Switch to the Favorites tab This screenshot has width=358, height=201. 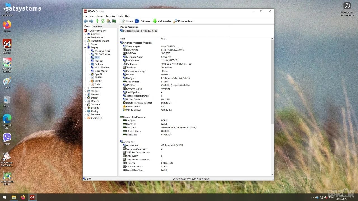(x=97, y=27)
